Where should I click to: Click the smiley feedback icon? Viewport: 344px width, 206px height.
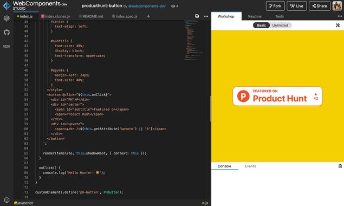[x=7, y=200]
